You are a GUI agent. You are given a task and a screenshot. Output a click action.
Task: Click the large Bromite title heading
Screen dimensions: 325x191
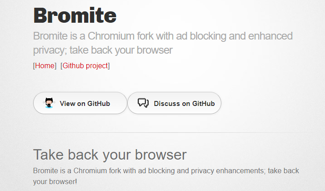pyautogui.click(x=75, y=15)
